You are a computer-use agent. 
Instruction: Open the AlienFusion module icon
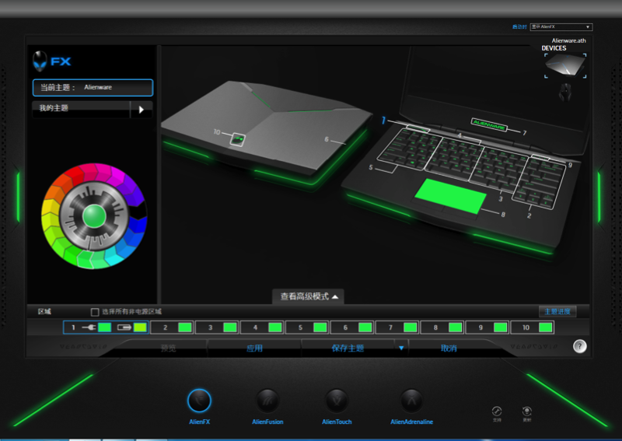(267, 401)
